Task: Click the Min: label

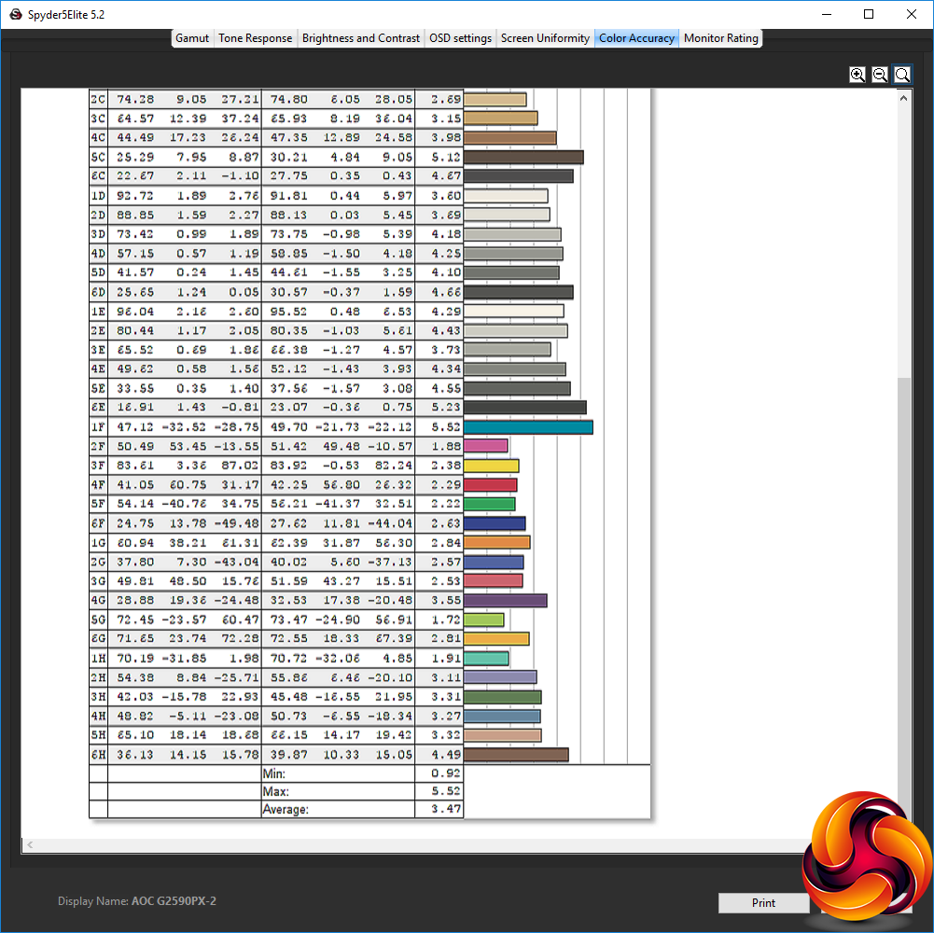Action: (274, 774)
